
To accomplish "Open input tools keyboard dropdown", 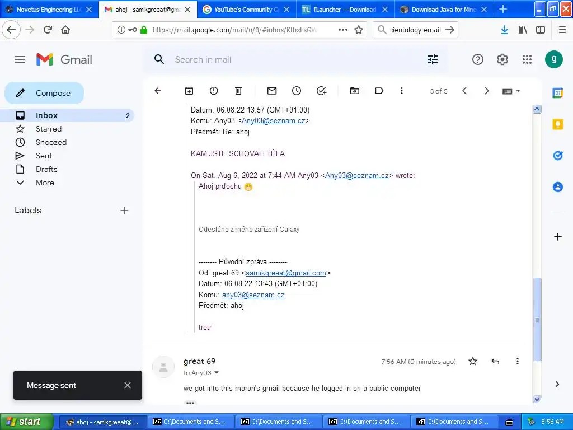I will pos(511,91).
